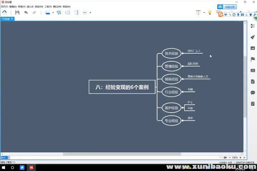Screen dimensions: 257x171
Task: Click the zoom-in plus button in status bar
Action: point(241,157)
